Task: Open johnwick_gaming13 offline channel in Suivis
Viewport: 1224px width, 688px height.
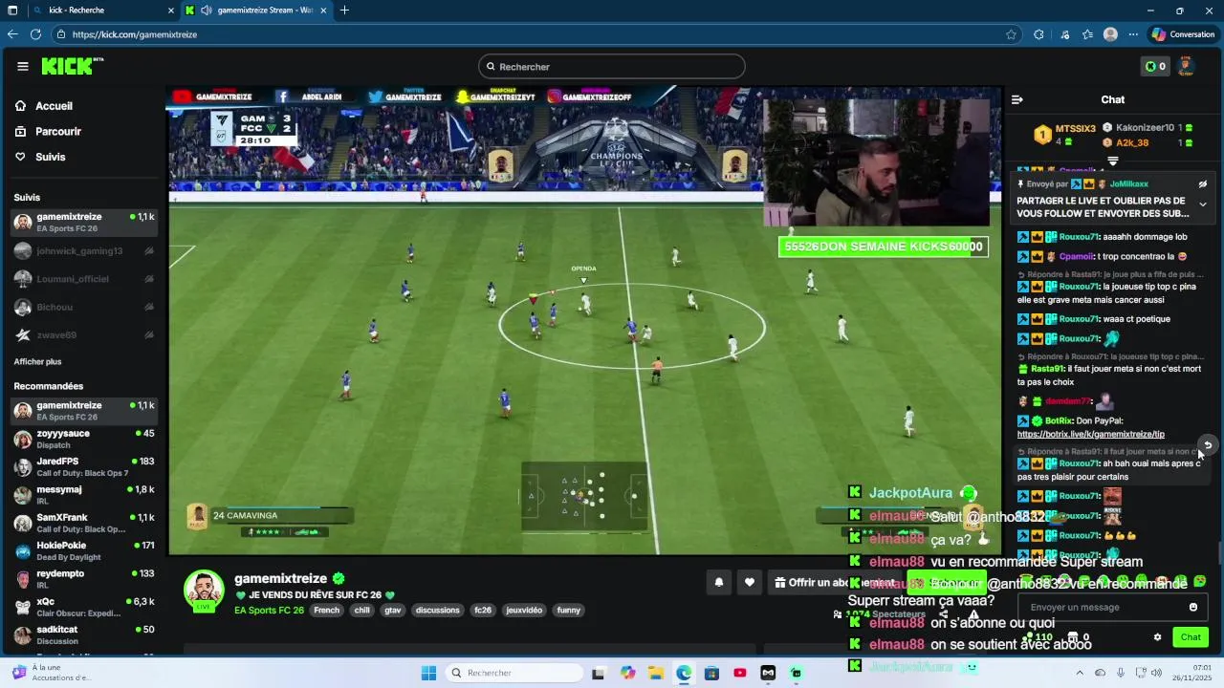Action: [x=84, y=251]
